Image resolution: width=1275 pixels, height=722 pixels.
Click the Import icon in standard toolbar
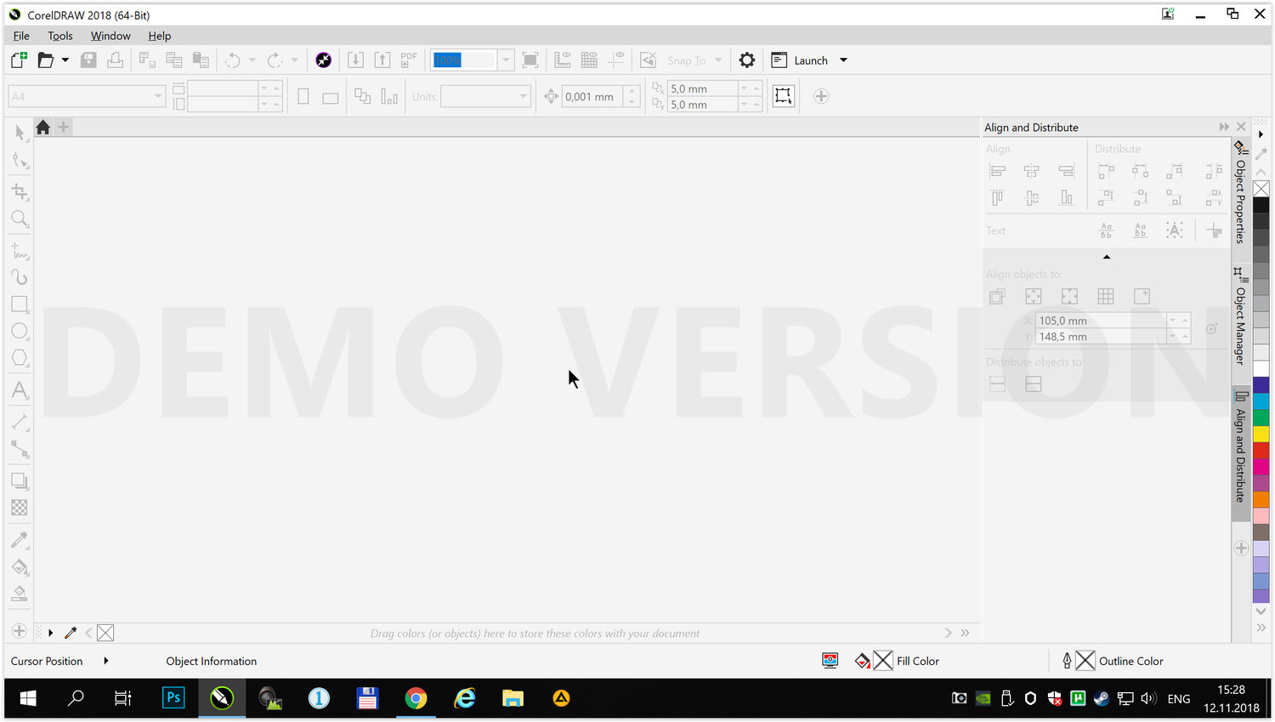point(356,60)
